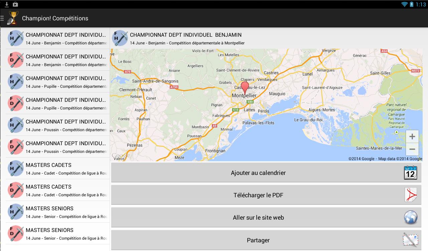Select the FD Championnat Dept 14 June Pupille entry
Viewport: 428px width, 251px height.
pyautogui.click(x=57, y=103)
